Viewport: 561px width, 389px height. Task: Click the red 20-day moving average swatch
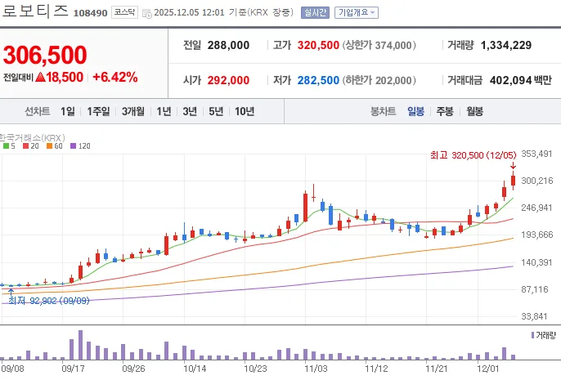click(x=25, y=145)
